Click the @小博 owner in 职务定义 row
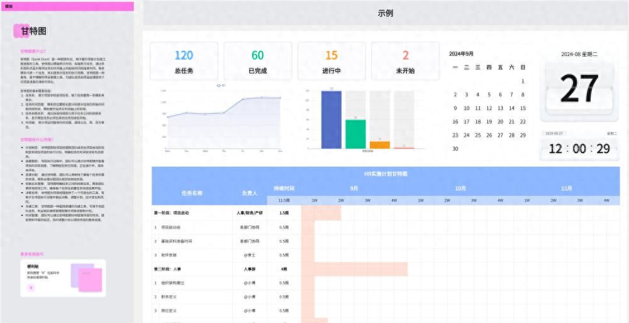Image resolution: width=629 pixels, height=323 pixels. click(250, 297)
